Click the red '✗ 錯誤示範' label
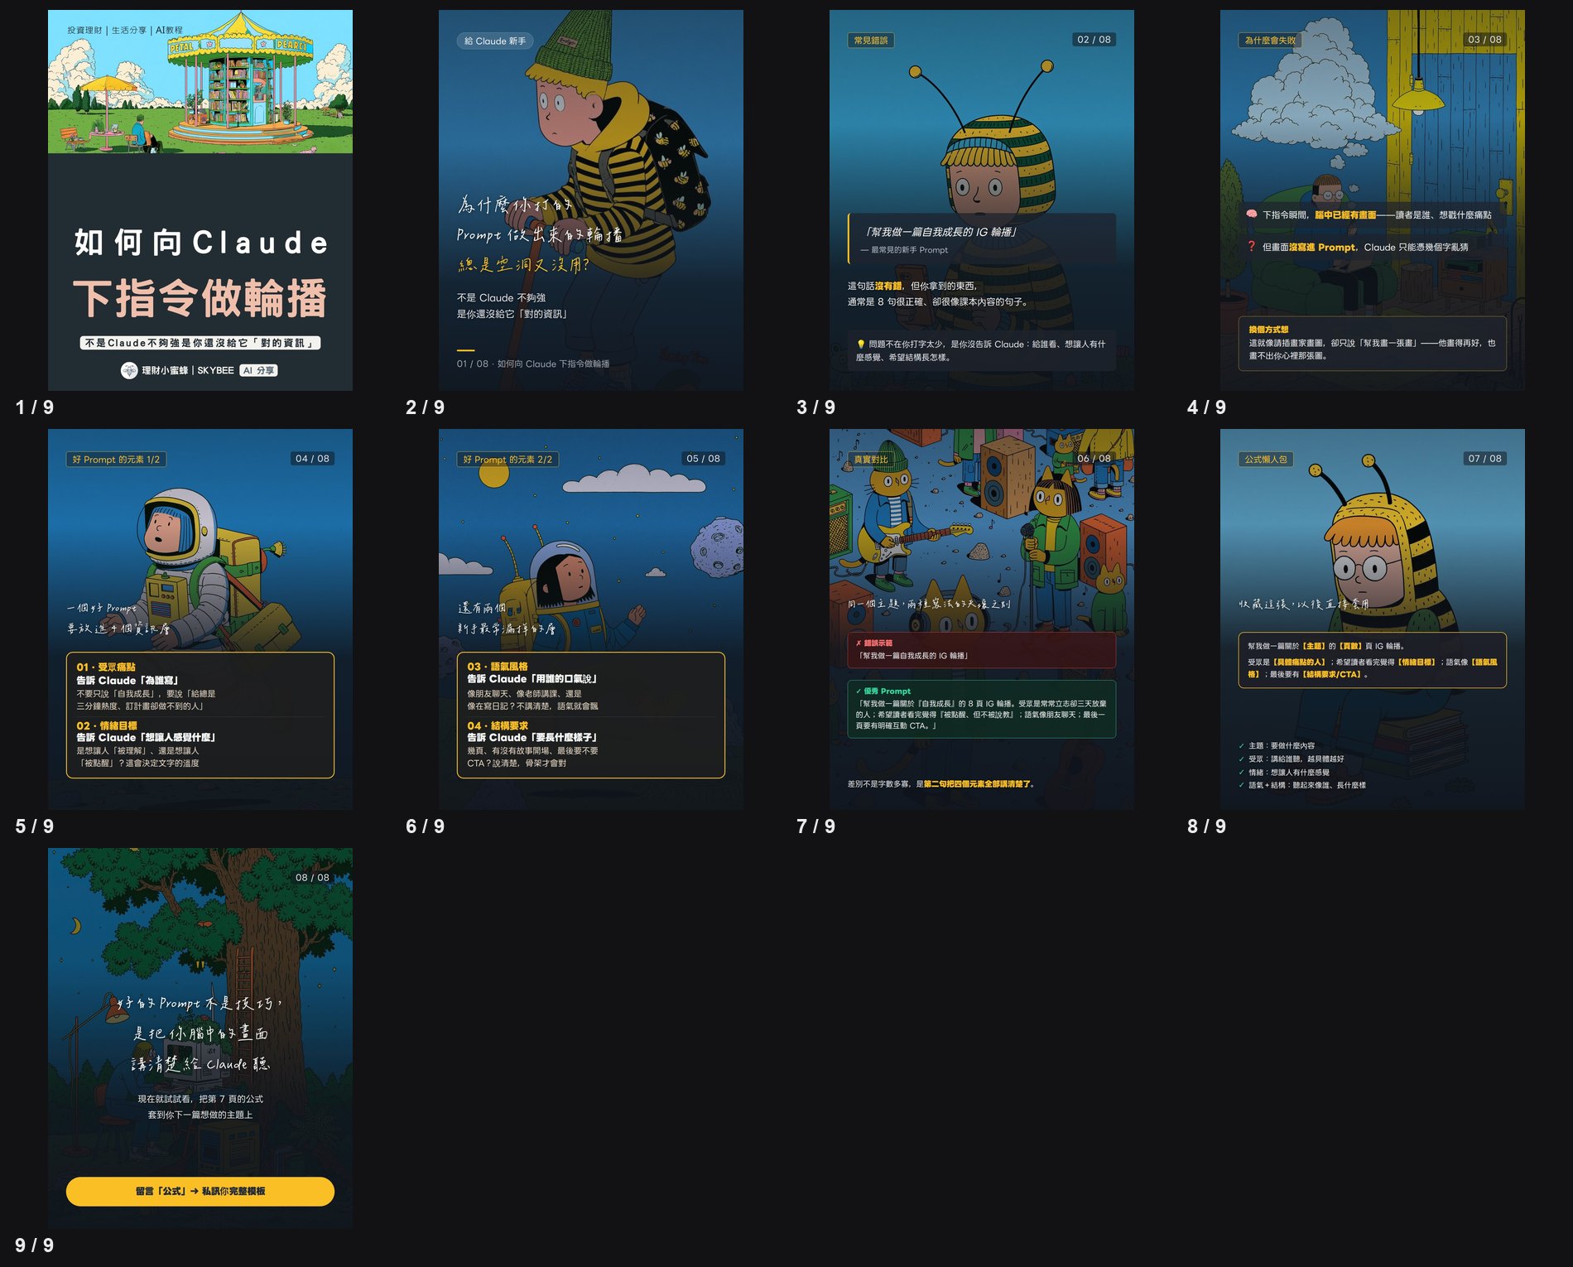Screen dimensions: 1573x1267 click(x=874, y=643)
